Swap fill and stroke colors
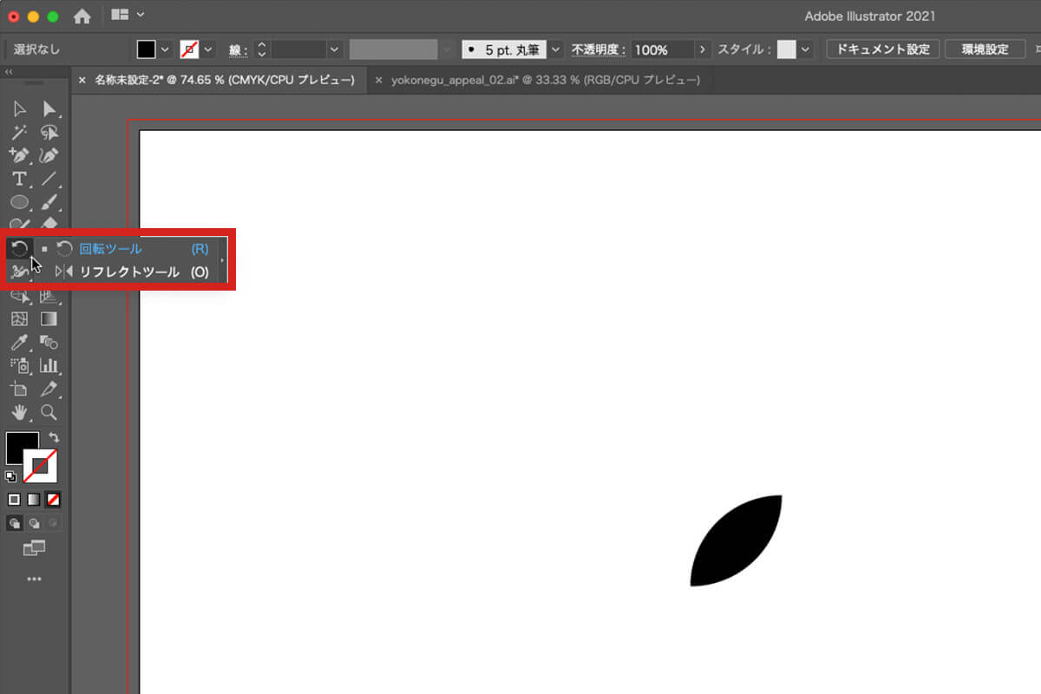 click(x=54, y=438)
